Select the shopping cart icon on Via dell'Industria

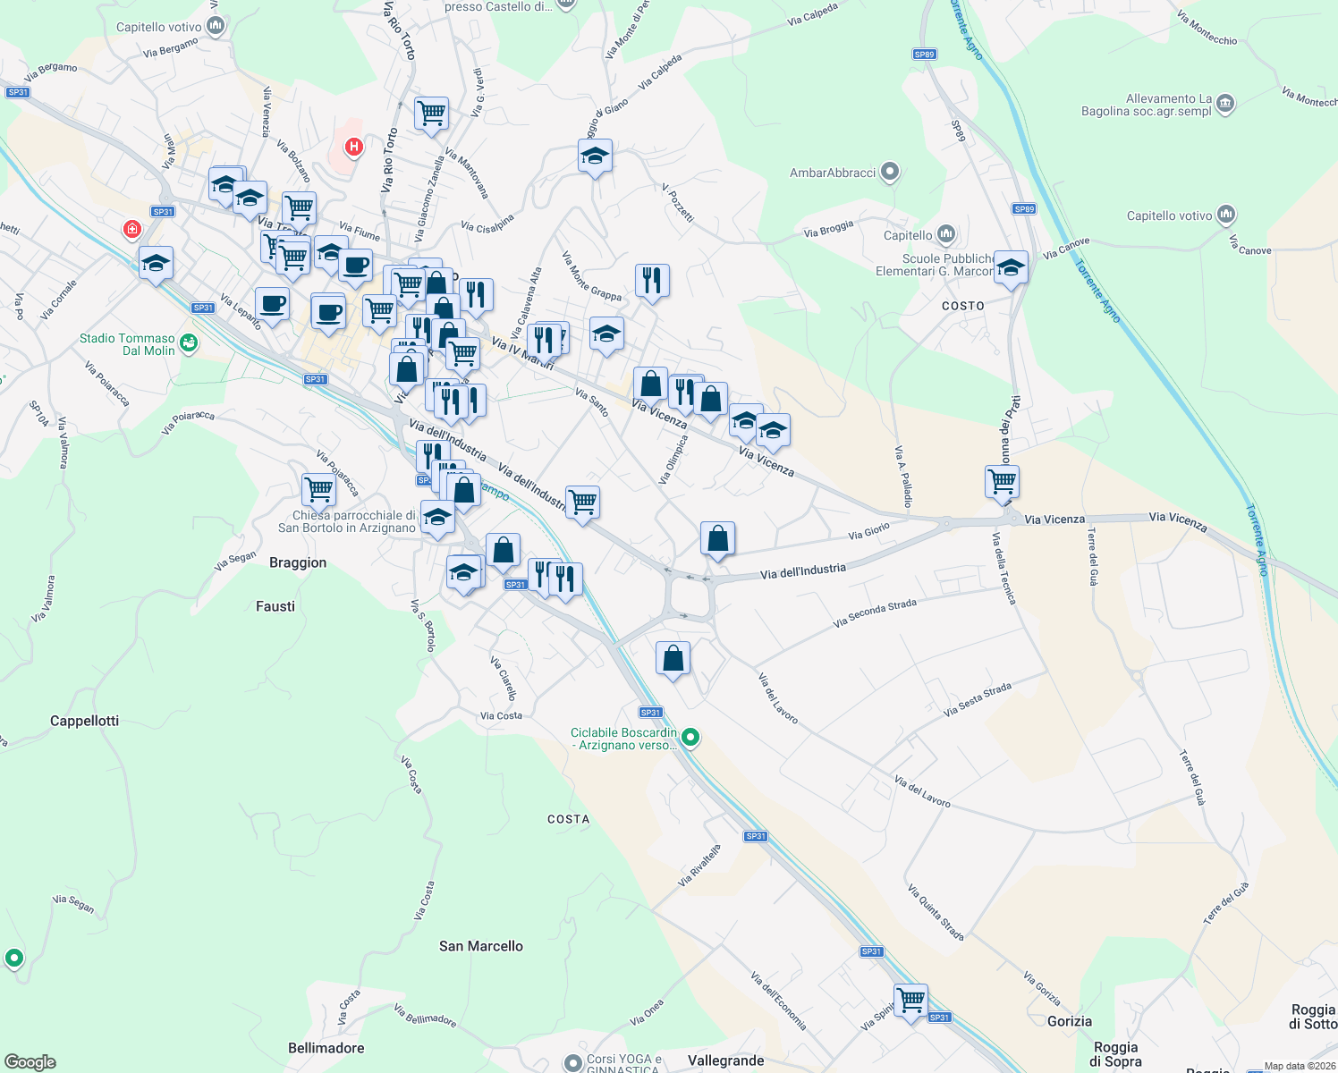[x=583, y=501]
